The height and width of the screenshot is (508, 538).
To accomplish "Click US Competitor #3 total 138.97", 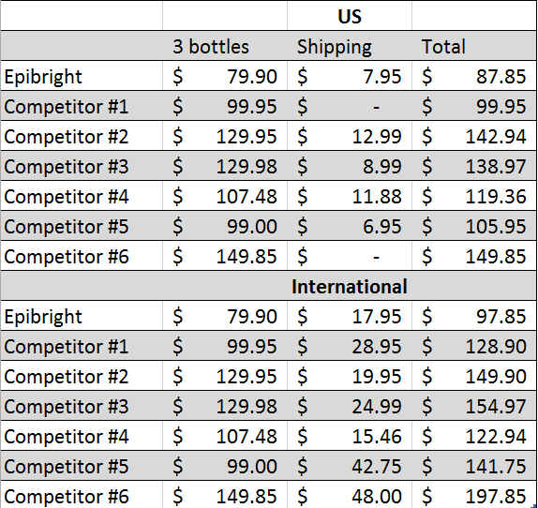I will pos(474,166).
